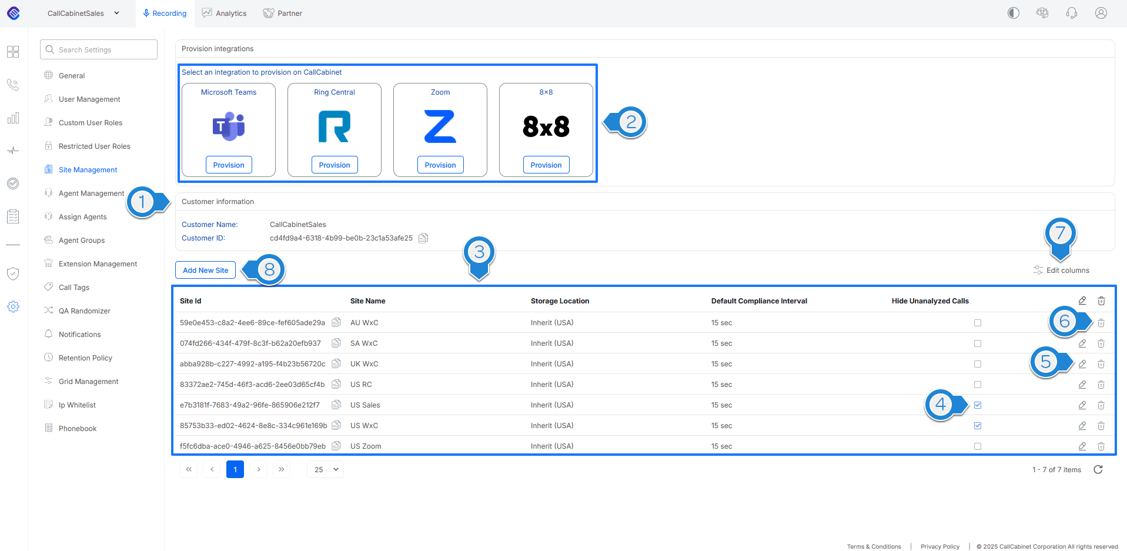Switch to the Partner tab
Screen dimensions: 1127x551
point(282,13)
